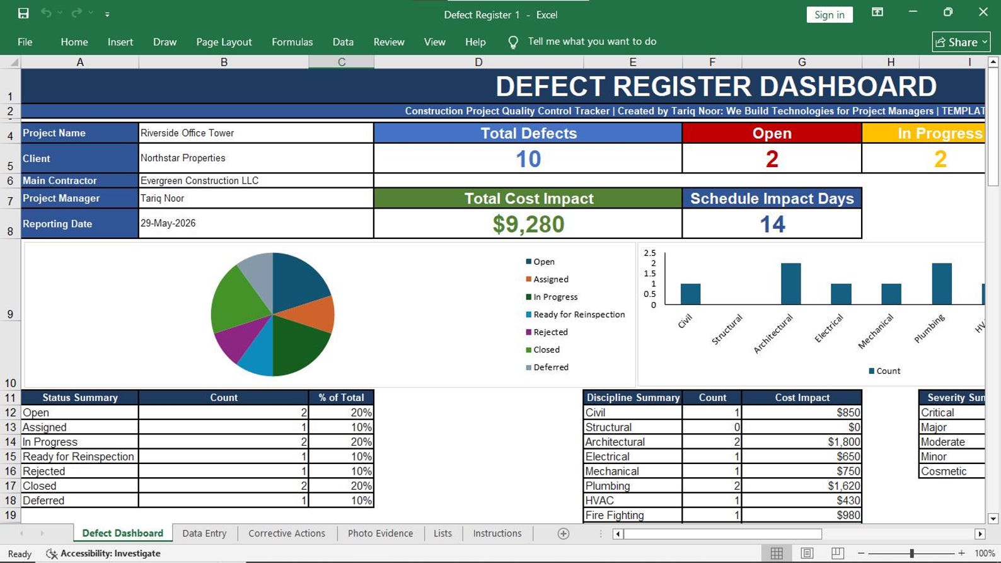This screenshot has width=1001, height=563.
Task: Open the Page Layout ribbon tab
Action: pyautogui.click(x=224, y=42)
